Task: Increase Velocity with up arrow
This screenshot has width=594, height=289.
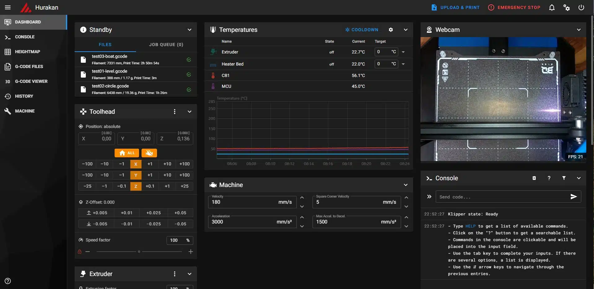Action: [302, 198]
